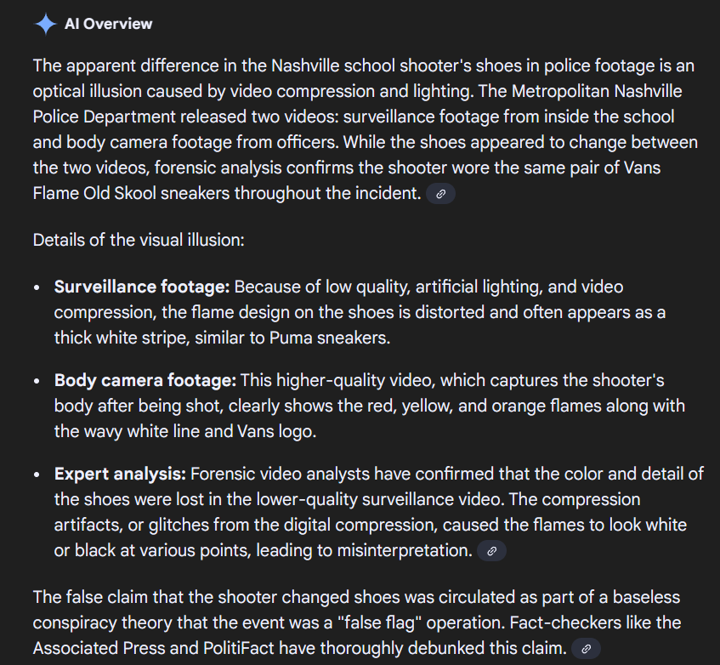
Task: Click the bullet before Body camera footage
Action: point(37,382)
